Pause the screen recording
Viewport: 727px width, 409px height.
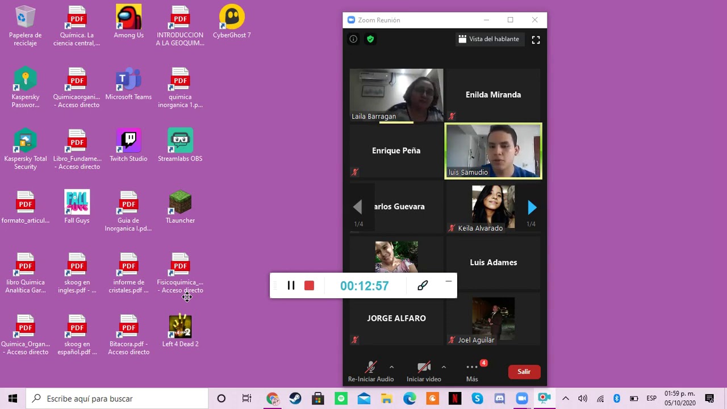coord(291,285)
